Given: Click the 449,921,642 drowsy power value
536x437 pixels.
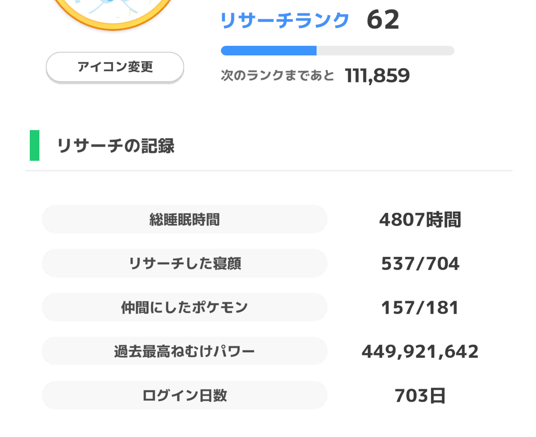Looking at the screenshot, I should [420, 352].
